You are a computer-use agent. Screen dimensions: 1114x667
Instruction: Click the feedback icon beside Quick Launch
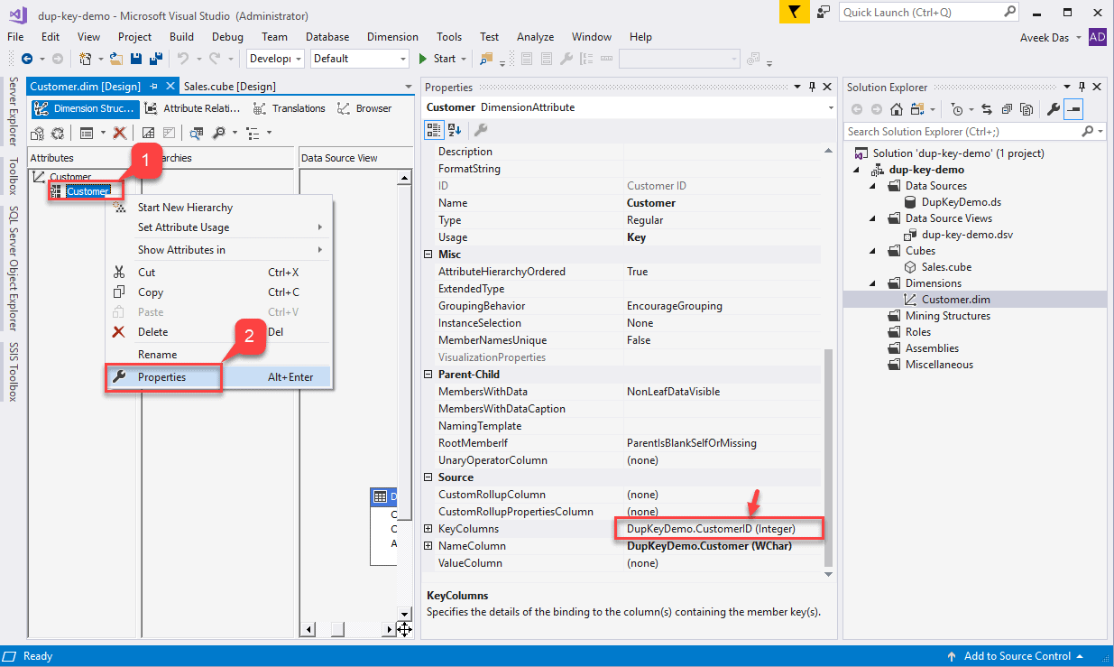point(824,12)
